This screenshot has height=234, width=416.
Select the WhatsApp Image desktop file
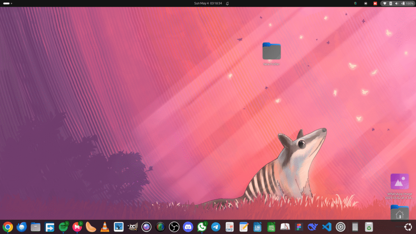click(400, 186)
